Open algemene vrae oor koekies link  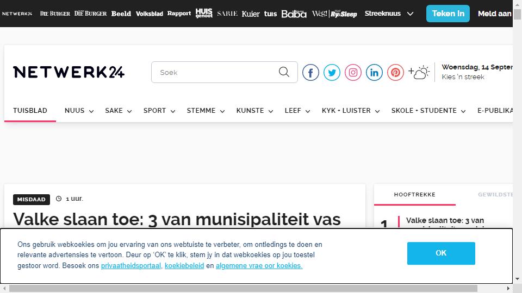coord(259,266)
